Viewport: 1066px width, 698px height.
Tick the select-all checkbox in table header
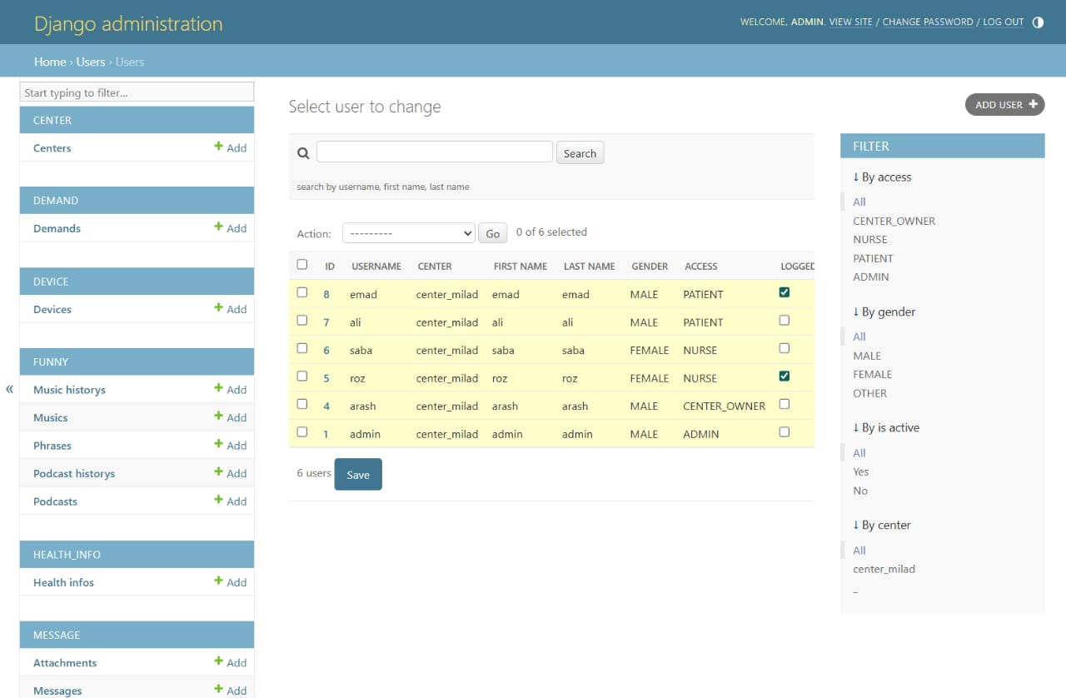tap(302, 265)
